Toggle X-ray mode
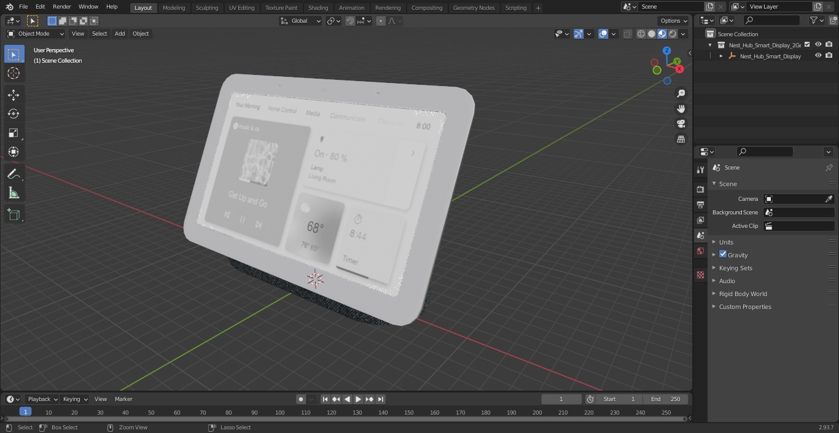This screenshot has height=433, width=839. pos(627,34)
